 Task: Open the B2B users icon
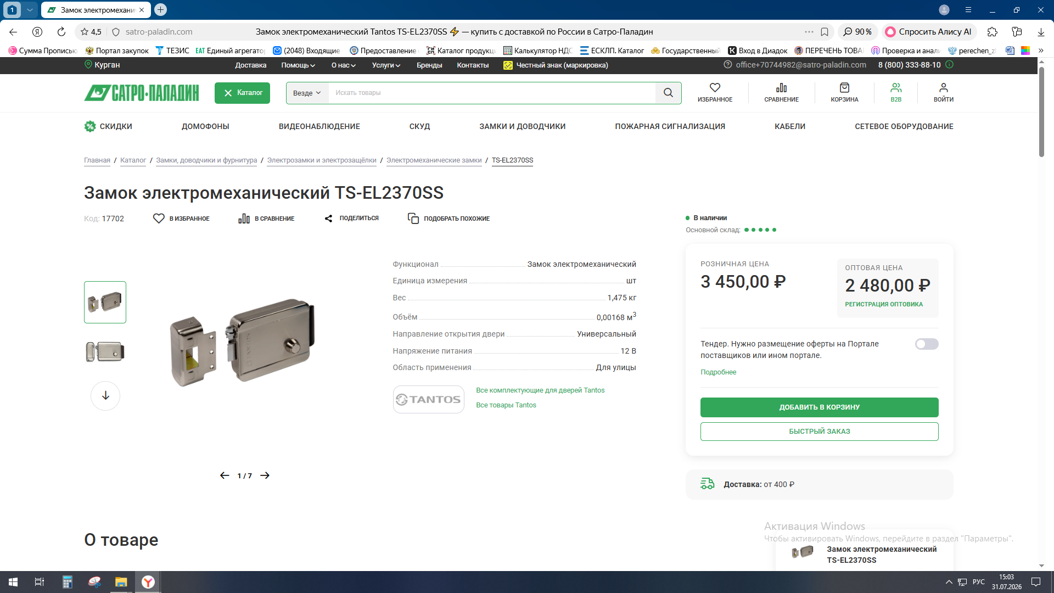point(896,88)
